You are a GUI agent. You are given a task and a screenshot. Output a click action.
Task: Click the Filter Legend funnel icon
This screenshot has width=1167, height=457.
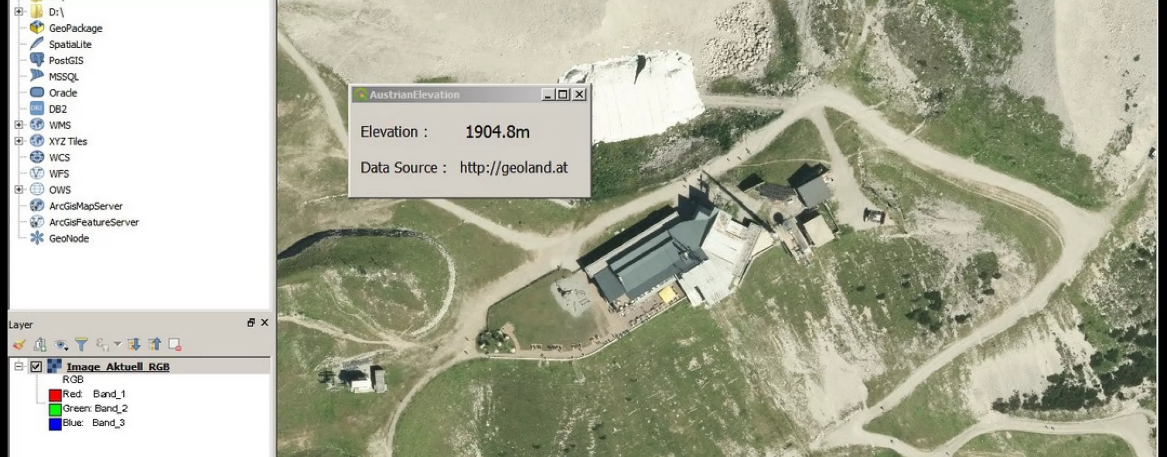81,345
